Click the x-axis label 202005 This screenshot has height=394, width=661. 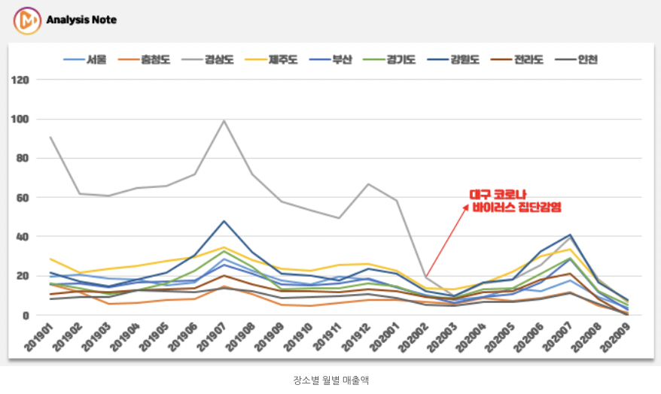[x=501, y=337]
